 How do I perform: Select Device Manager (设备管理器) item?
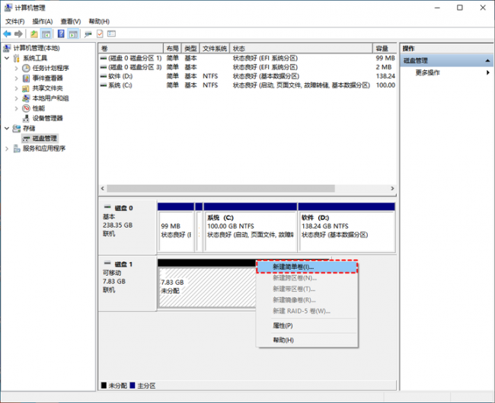coord(48,118)
